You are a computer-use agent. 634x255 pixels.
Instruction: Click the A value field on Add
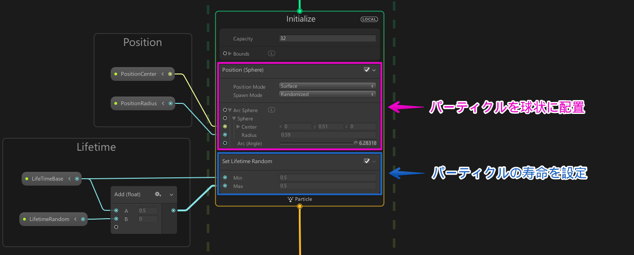(x=148, y=210)
